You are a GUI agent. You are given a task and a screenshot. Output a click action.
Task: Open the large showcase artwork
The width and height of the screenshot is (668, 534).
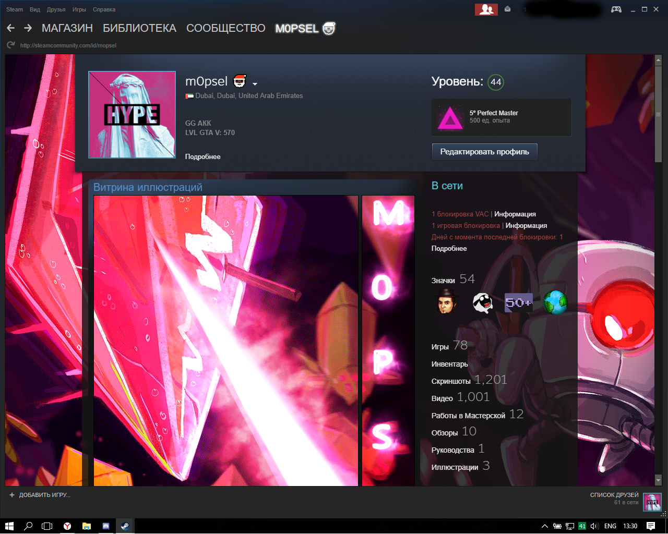(226, 341)
